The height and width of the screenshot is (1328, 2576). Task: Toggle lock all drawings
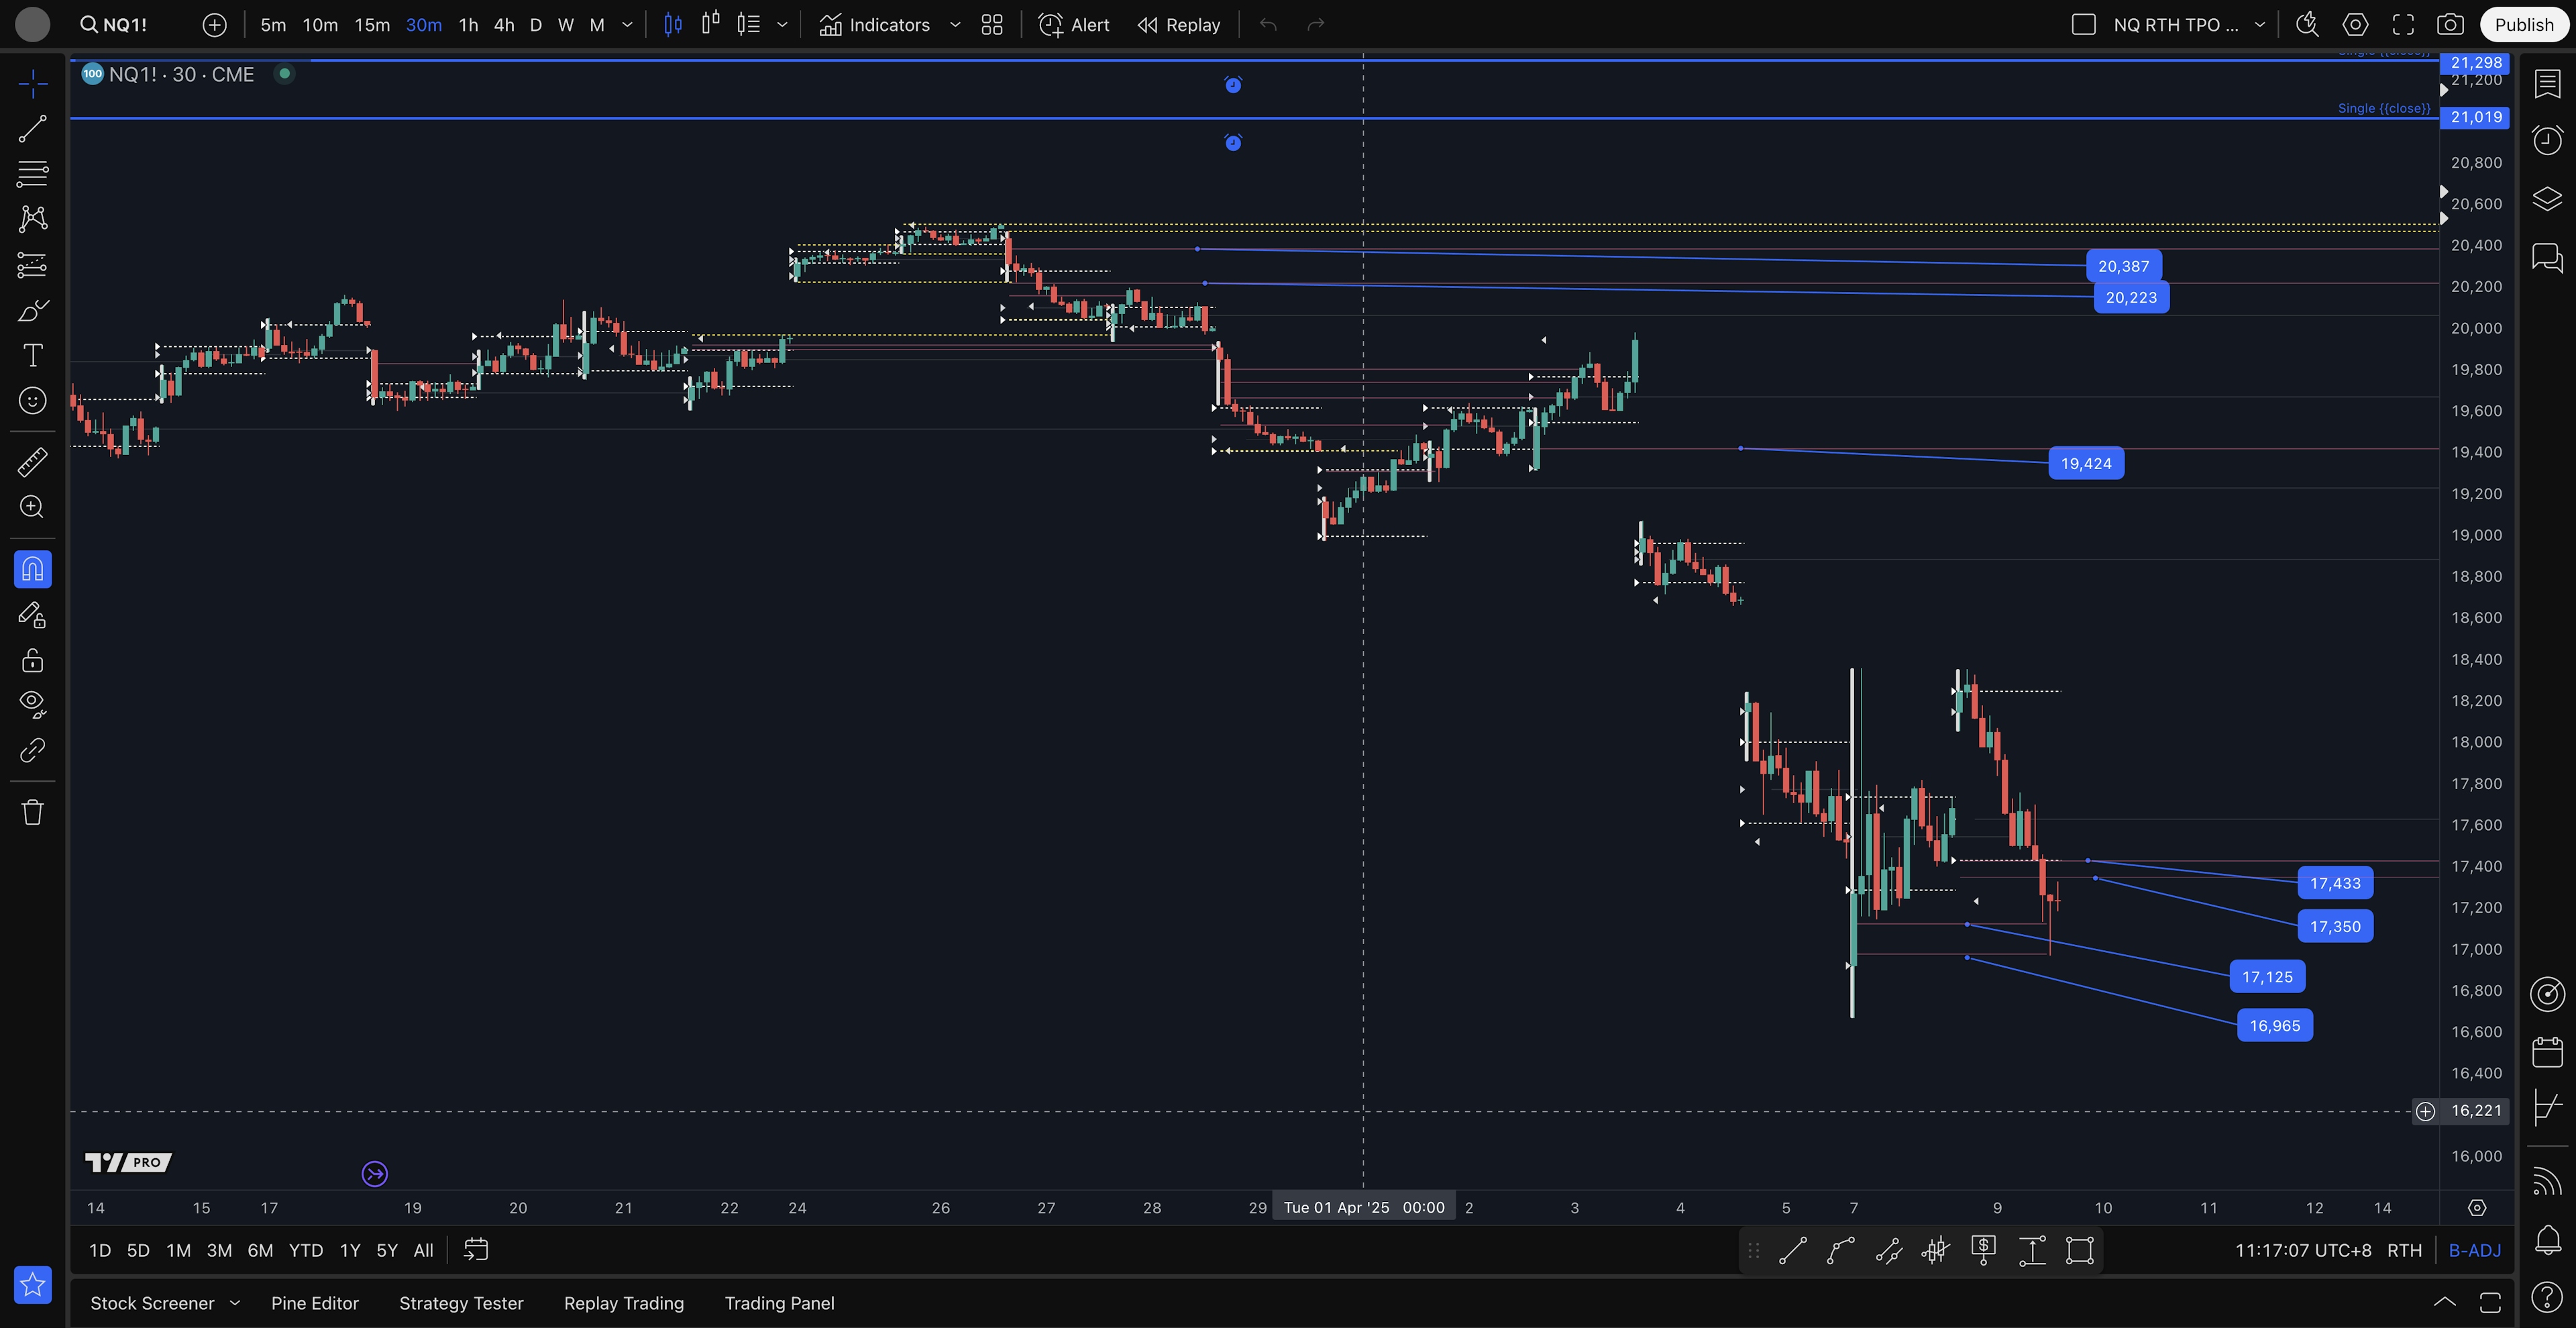pos(32,660)
